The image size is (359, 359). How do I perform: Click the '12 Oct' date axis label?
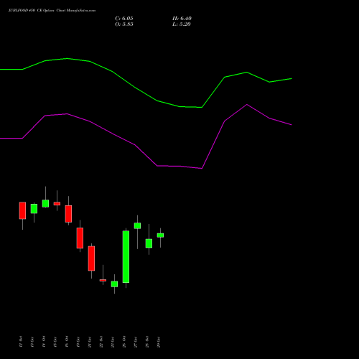[21, 342]
